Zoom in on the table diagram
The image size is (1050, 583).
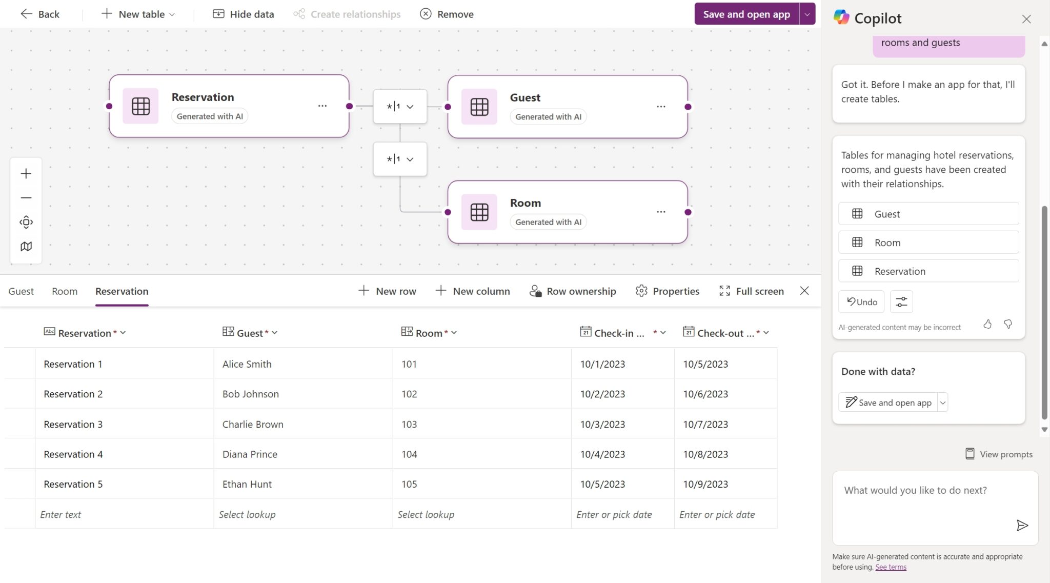point(26,173)
